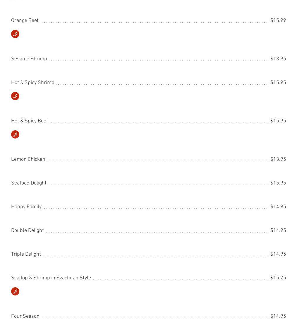Click the chili icon below Hot & Spicy Beef

[x=15, y=134]
